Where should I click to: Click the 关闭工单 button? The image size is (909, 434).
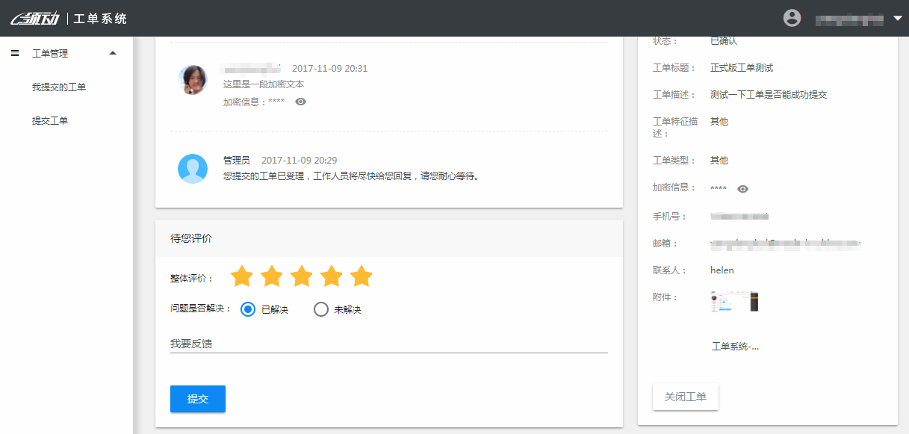click(685, 397)
